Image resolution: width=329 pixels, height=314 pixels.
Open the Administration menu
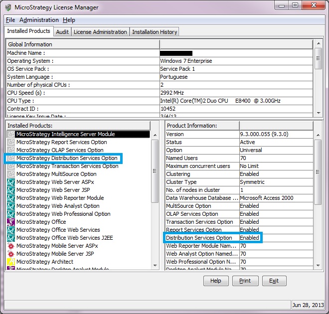tap(39, 20)
